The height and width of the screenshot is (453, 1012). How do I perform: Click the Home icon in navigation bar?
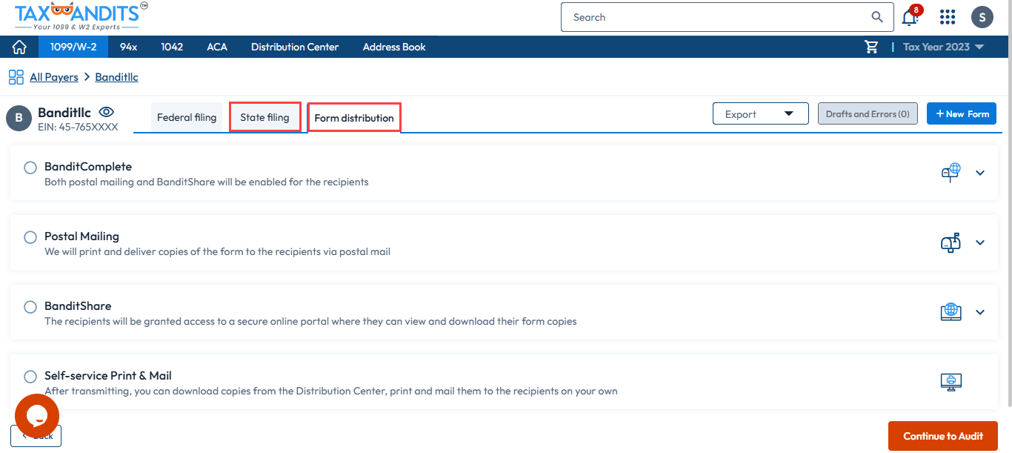(19, 47)
